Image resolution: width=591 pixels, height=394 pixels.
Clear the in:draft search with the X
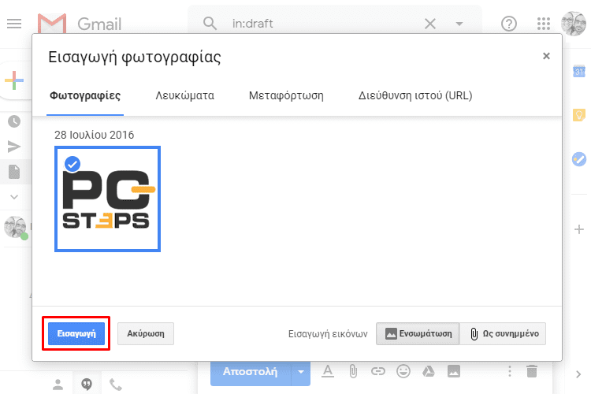tap(430, 24)
